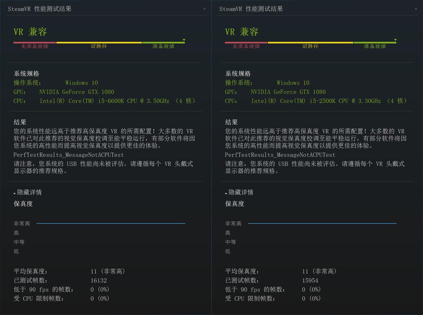Close the results window showing i5-2500K

pos(416,9)
